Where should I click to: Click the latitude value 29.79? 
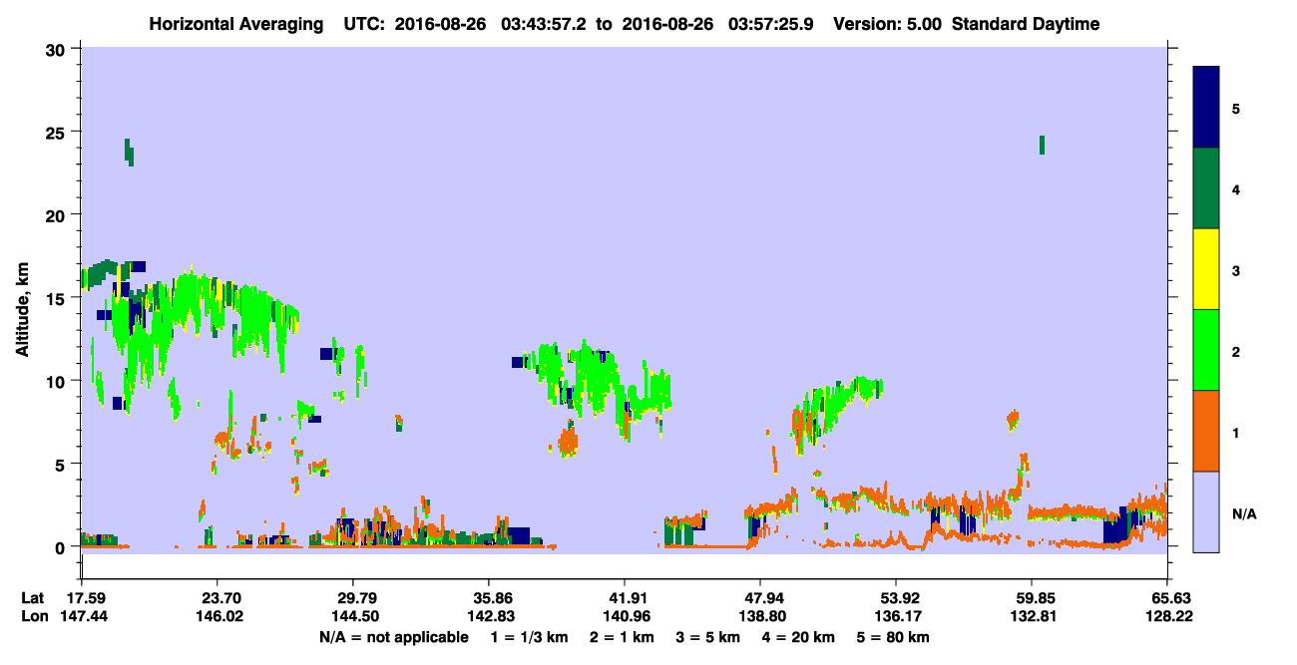(x=352, y=598)
